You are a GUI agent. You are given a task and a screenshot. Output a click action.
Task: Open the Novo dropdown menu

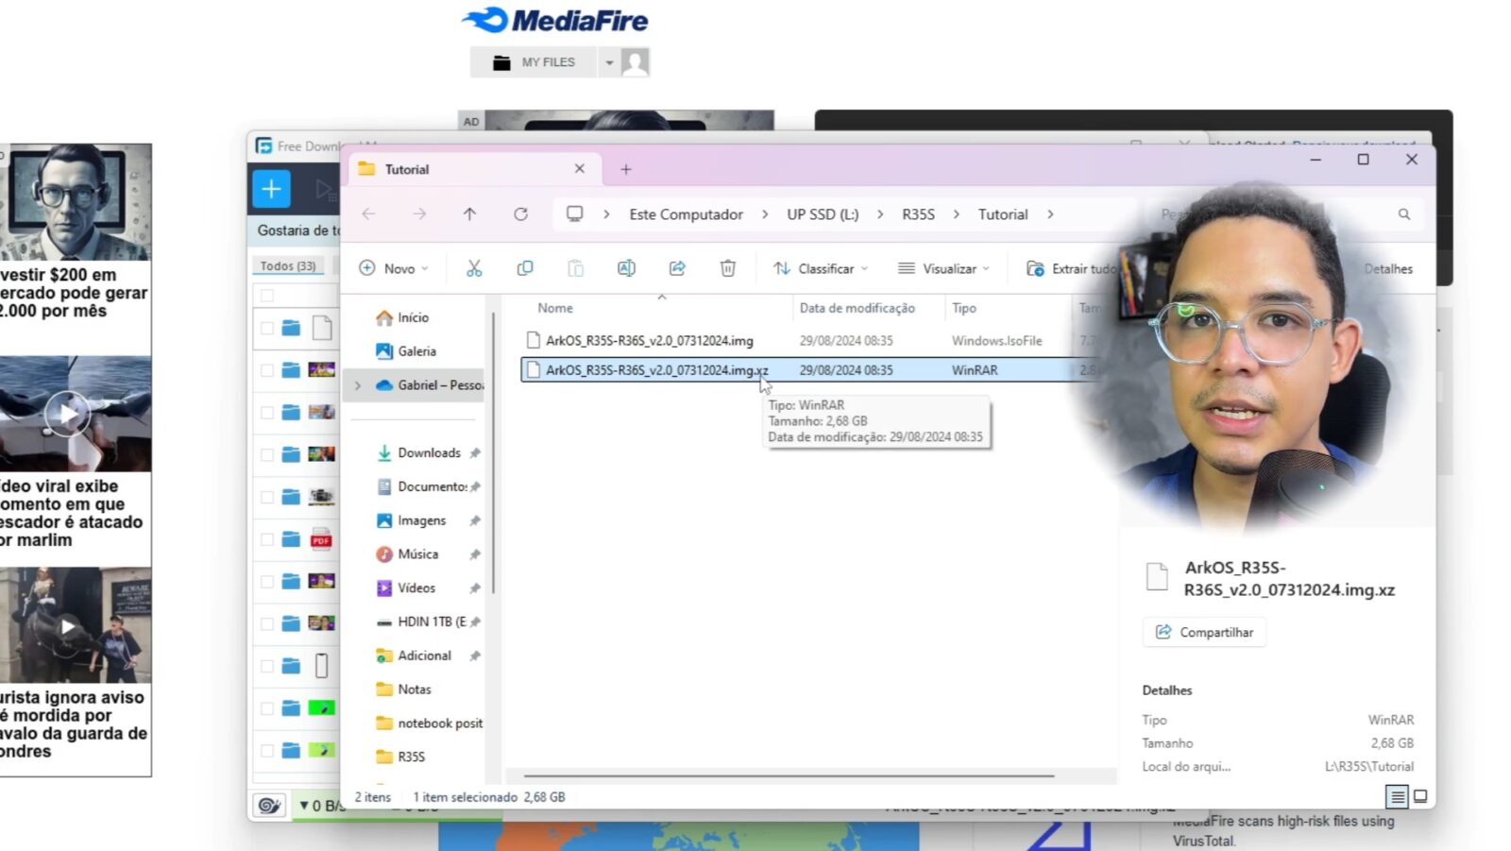(394, 268)
